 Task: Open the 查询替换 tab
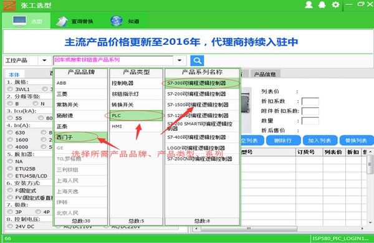[x=75, y=21]
